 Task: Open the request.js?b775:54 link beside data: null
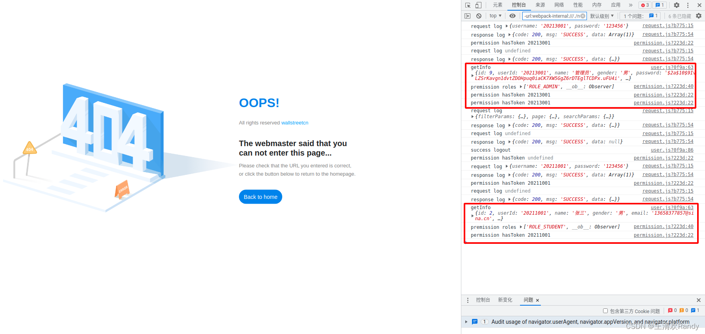point(668,141)
